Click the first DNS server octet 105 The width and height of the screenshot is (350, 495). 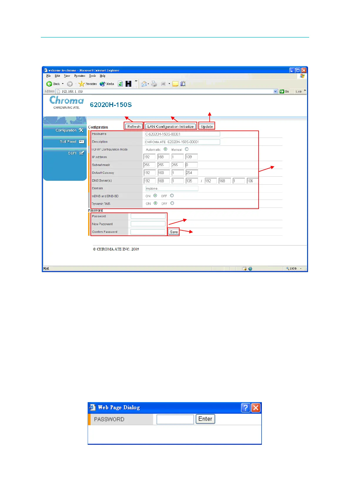(192, 181)
